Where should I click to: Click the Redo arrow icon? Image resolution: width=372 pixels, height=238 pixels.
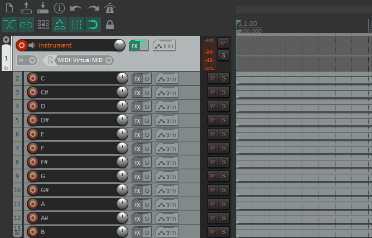click(x=93, y=8)
